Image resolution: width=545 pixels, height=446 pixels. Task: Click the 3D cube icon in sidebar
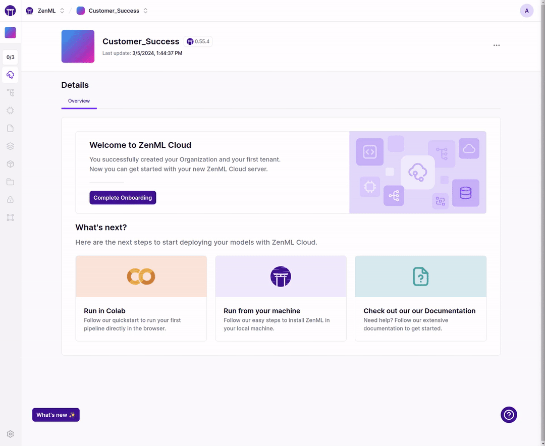coord(10,164)
